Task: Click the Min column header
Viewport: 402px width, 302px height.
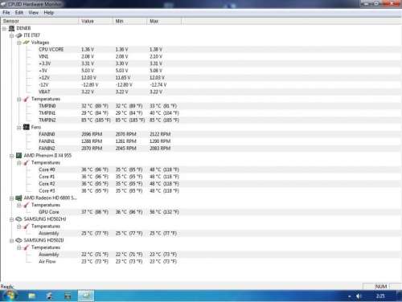Action: tap(129, 21)
